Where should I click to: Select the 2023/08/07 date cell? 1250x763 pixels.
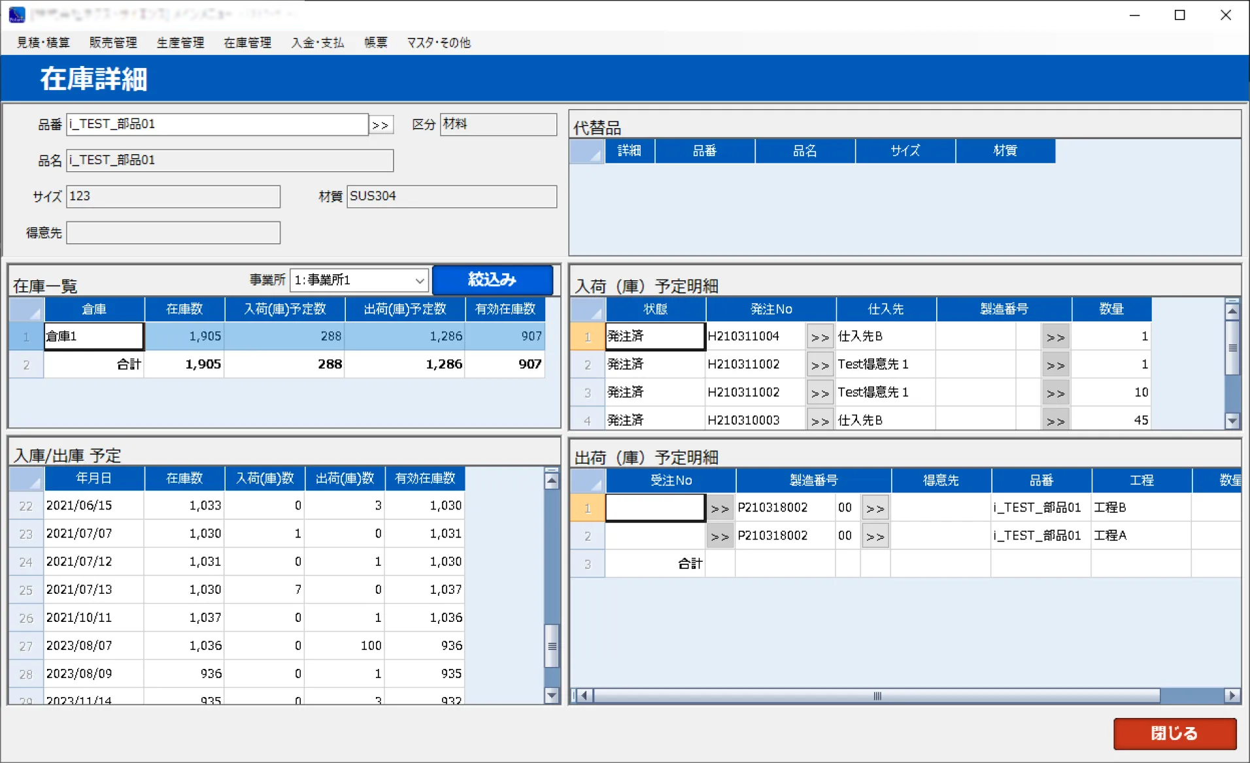pyautogui.click(x=93, y=646)
